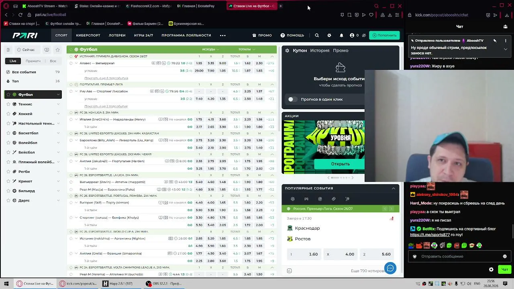Switch to the История coupon tab

(320, 51)
